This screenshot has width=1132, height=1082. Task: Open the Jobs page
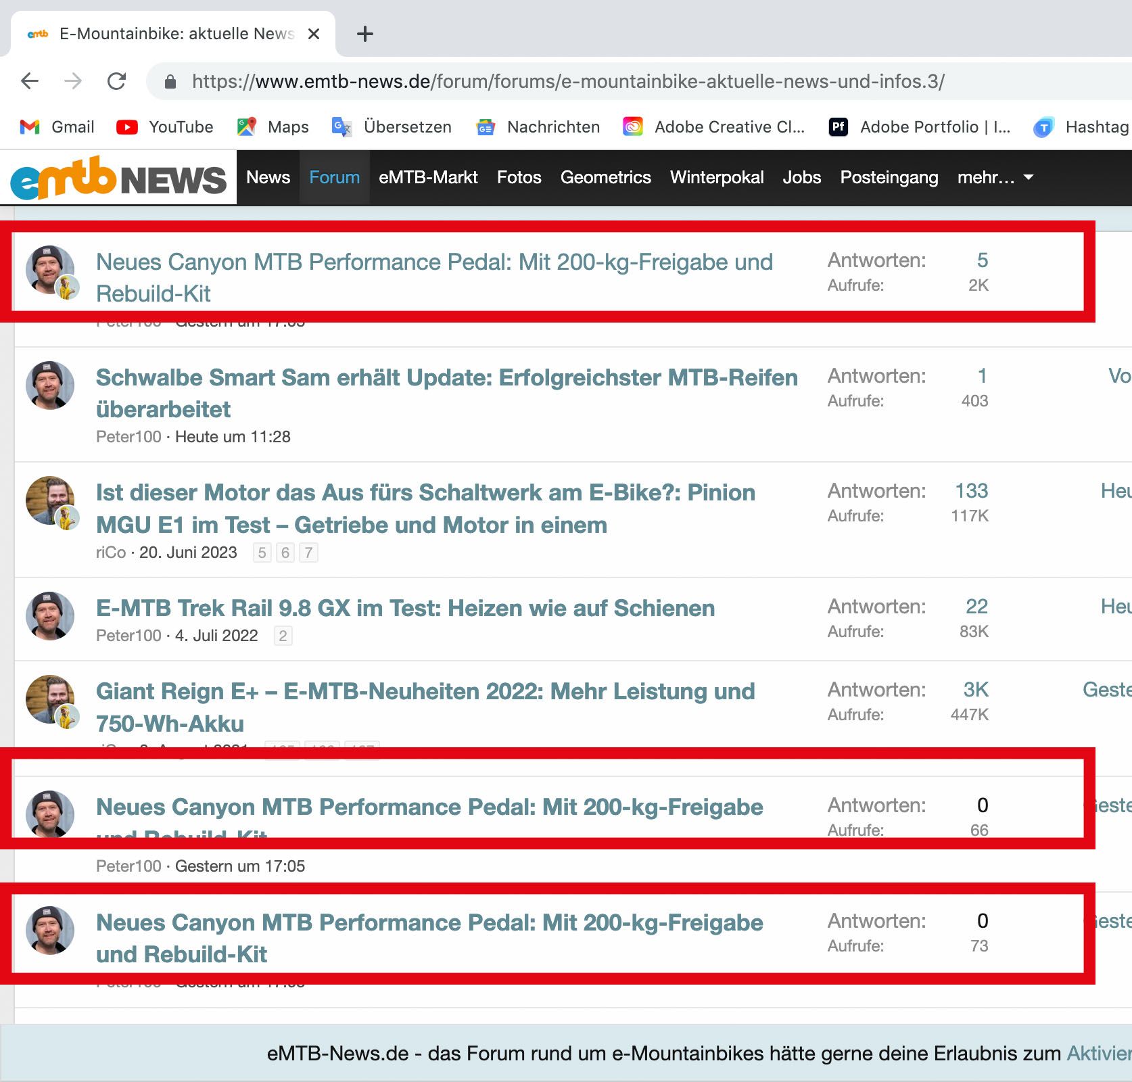point(802,177)
